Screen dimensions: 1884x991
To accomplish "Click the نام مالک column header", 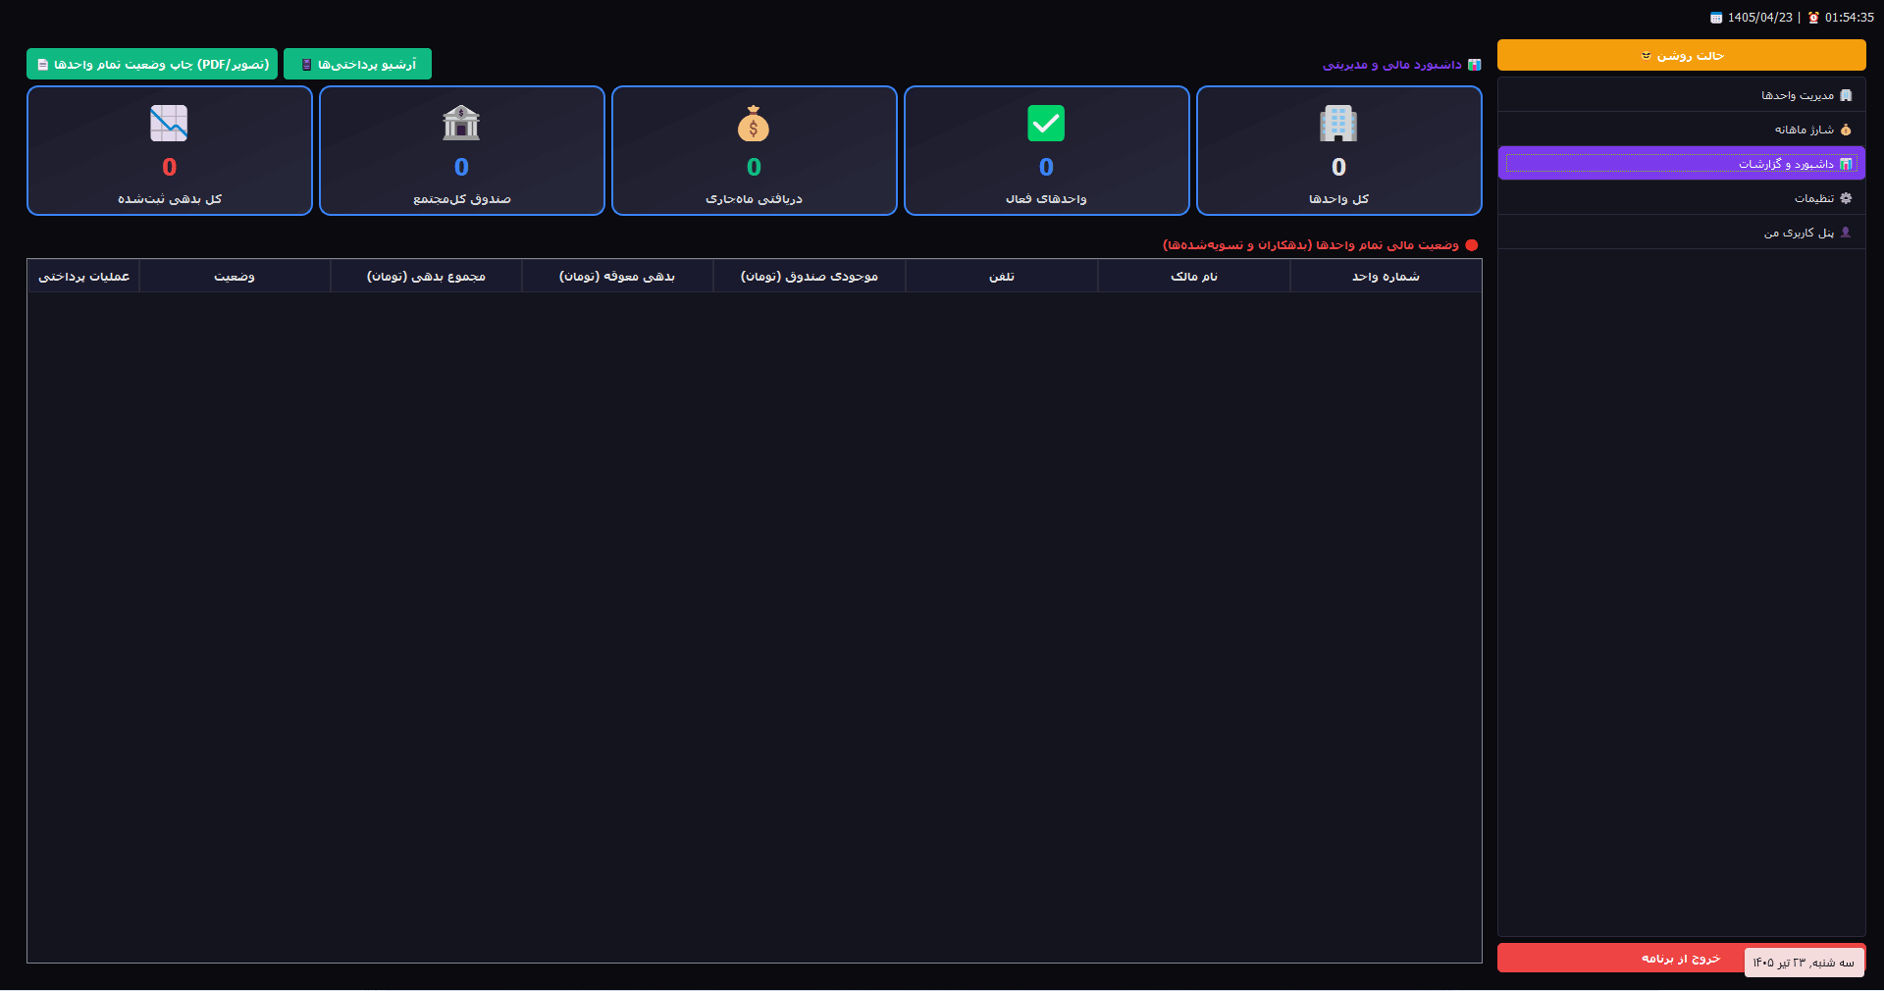I will click(1194, 277).
